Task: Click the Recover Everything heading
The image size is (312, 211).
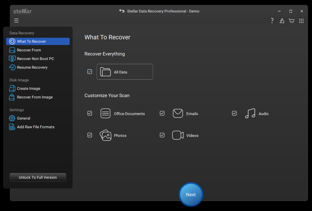Action: [105, 54]
